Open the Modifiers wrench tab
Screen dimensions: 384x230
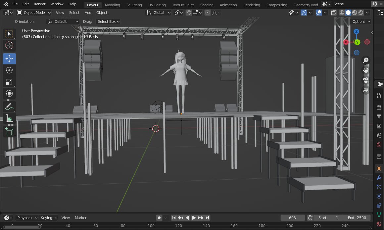coord(379,178)
